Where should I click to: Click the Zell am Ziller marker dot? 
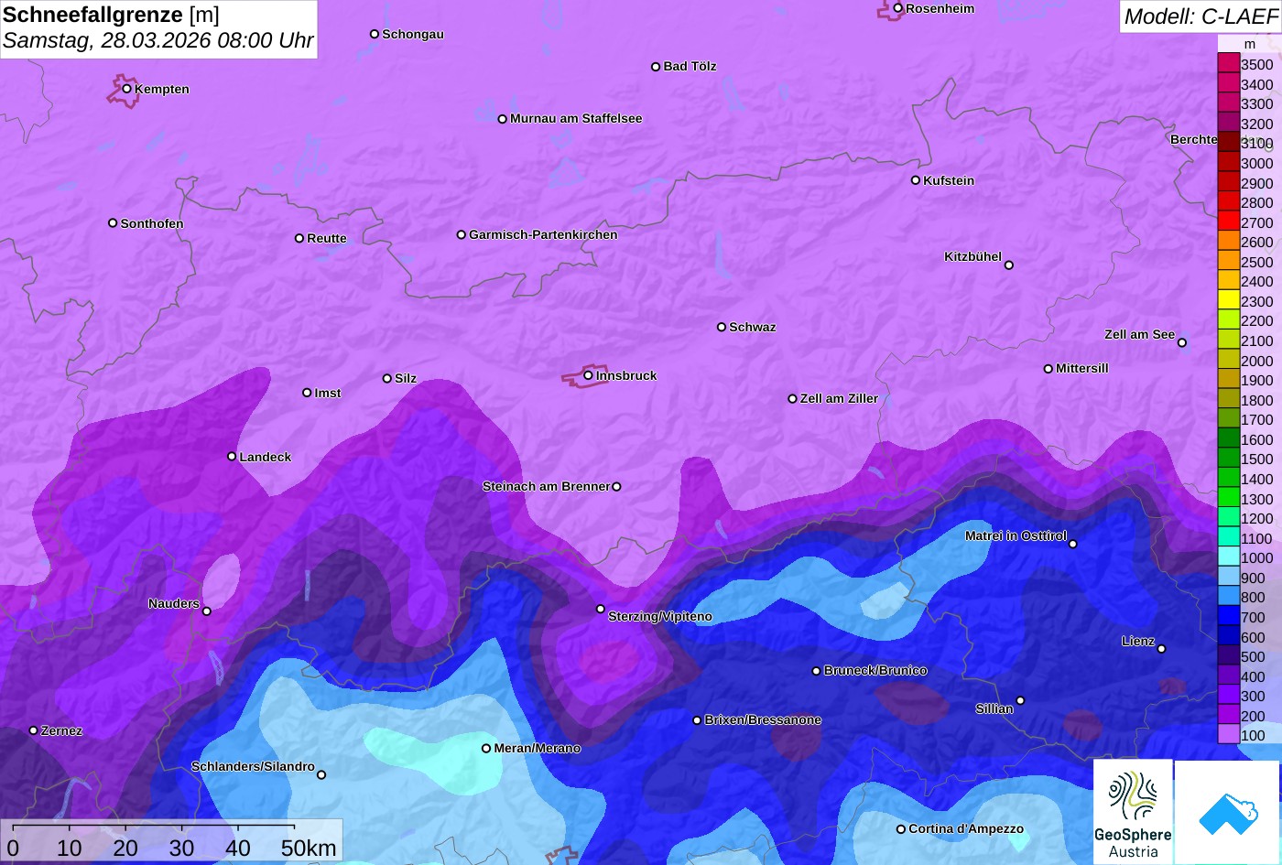point(793,399)
